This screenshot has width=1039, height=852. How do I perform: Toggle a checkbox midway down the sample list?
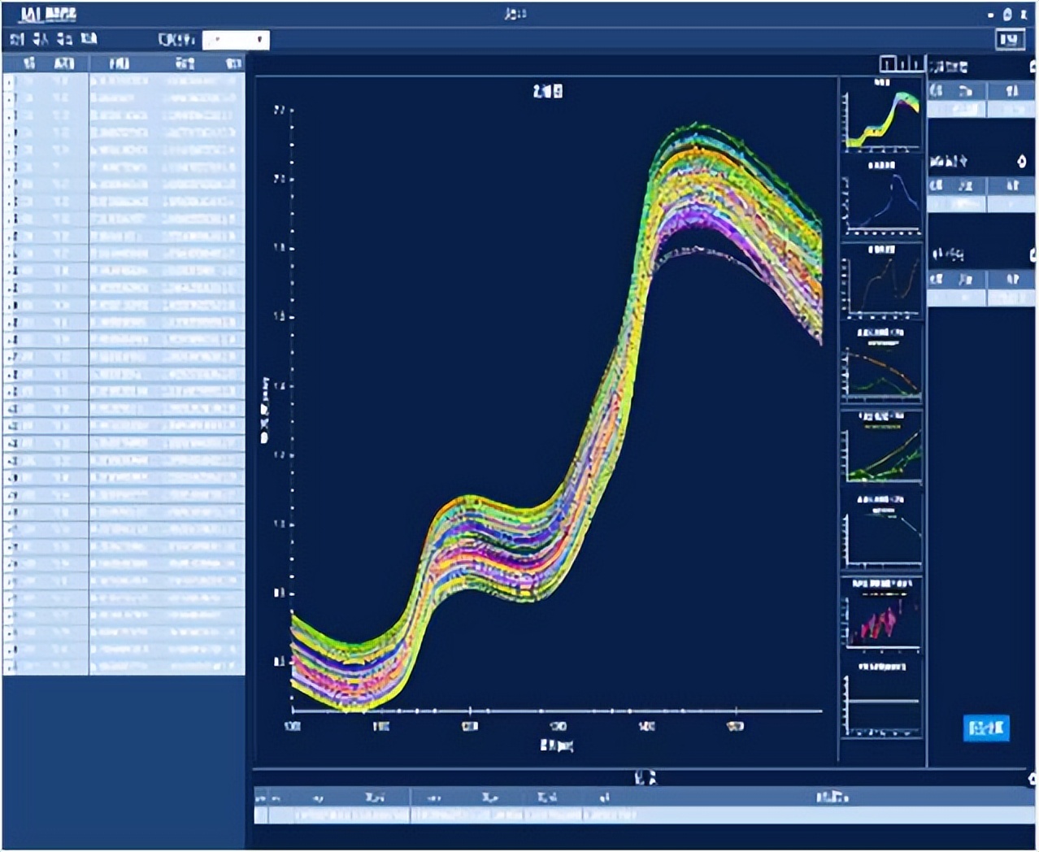point(7,374)
